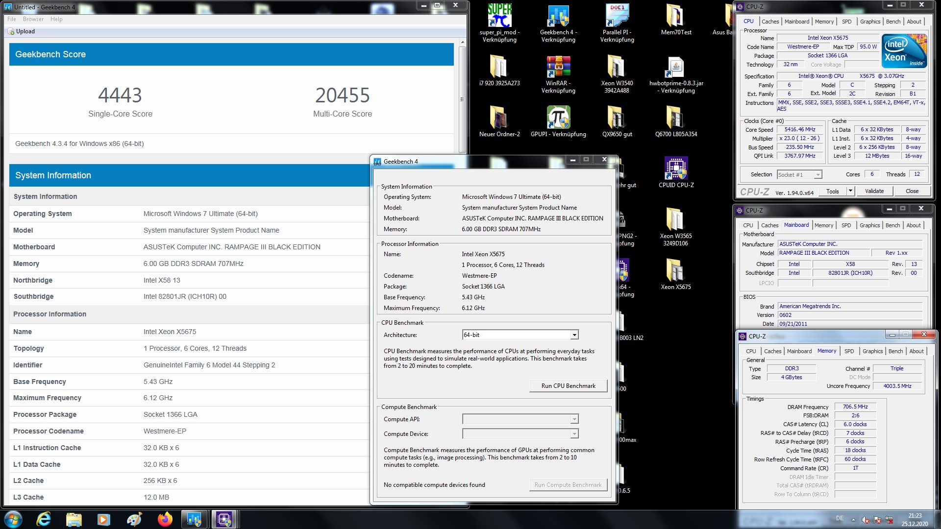Image resolution: width=941 pixels, height=529 pixels.
Task: Click the CPU-Z Close button
Action: pos(912,191)
